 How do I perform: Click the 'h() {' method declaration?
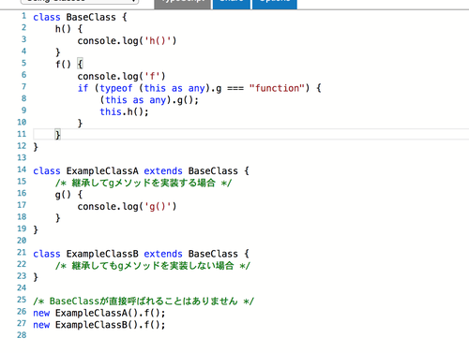click(68, 29)
